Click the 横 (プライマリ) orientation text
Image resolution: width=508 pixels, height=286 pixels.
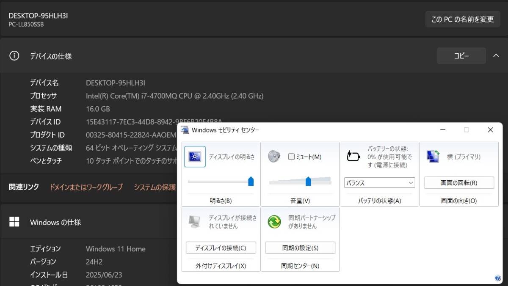click(x=464, y=157)
